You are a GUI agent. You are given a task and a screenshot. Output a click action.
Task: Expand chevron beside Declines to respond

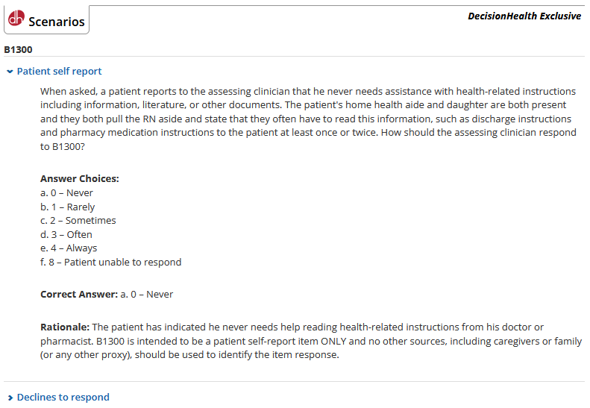pos(10,398)
